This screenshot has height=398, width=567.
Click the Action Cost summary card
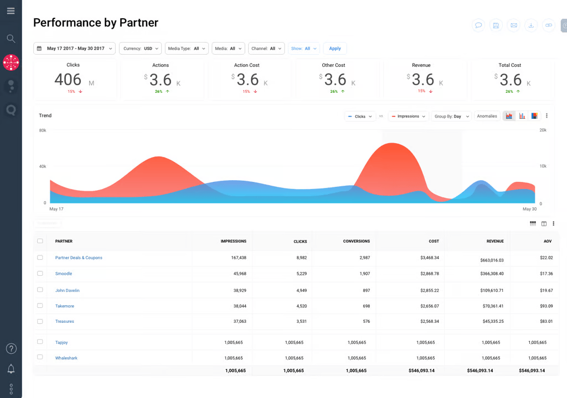pos(250,80)
